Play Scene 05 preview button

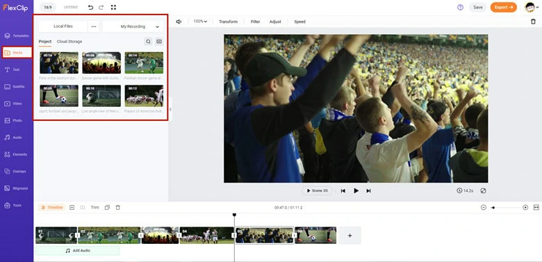(318, 191)
